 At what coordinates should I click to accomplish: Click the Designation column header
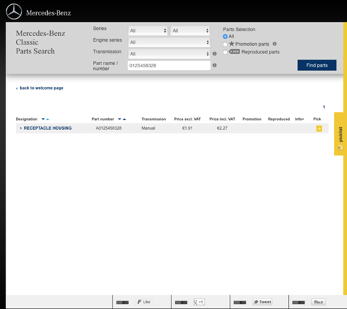pos(26,119)
